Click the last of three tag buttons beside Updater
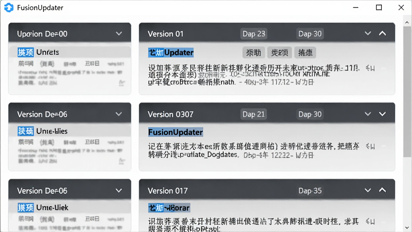412x232 pixels. (x=305, y=53)
